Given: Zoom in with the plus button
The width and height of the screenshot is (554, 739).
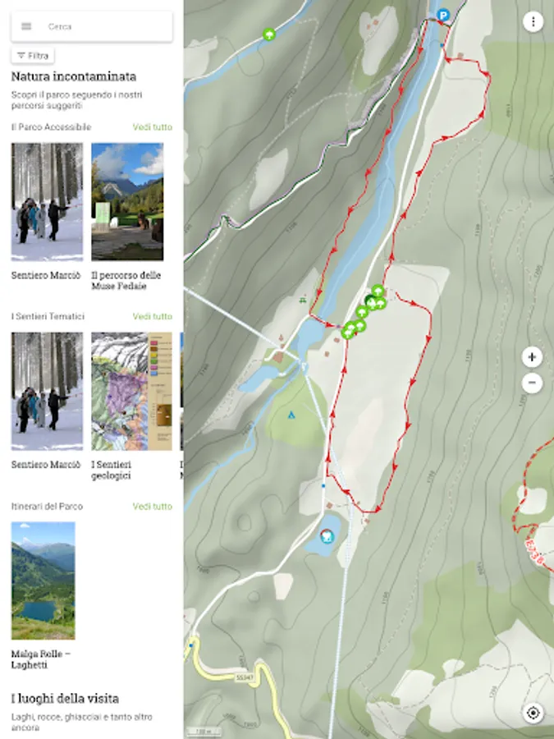Looking at the screenshot, I should [532, 357].
